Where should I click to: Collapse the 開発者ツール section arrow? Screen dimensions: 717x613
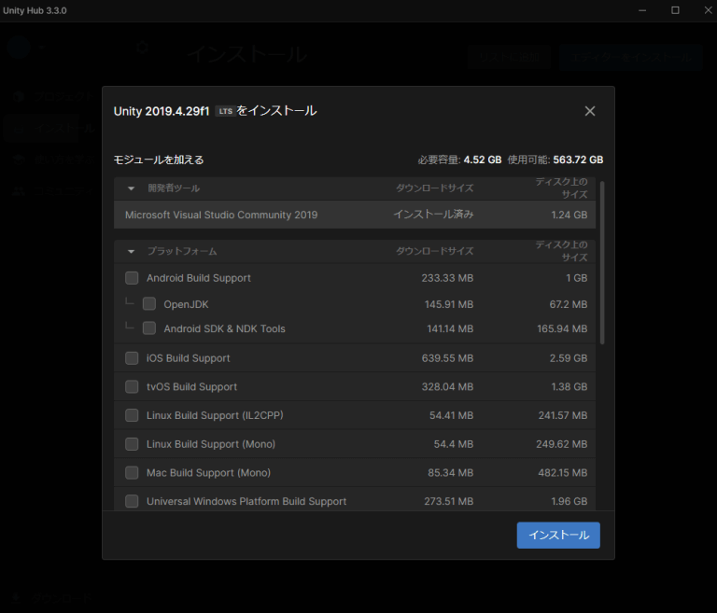[x=131, y=188]
